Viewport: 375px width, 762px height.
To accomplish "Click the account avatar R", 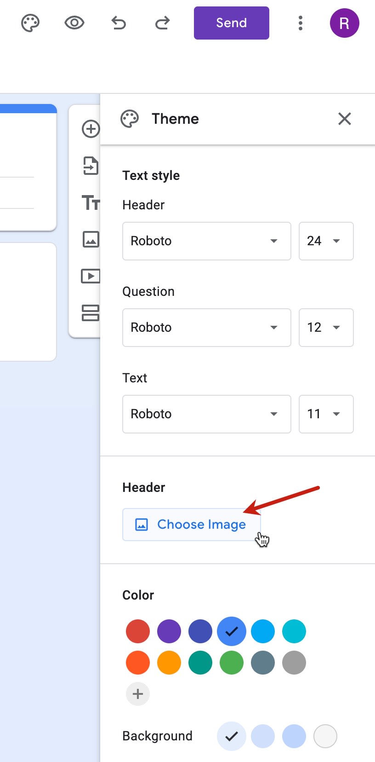I will [x=344, y=23].
